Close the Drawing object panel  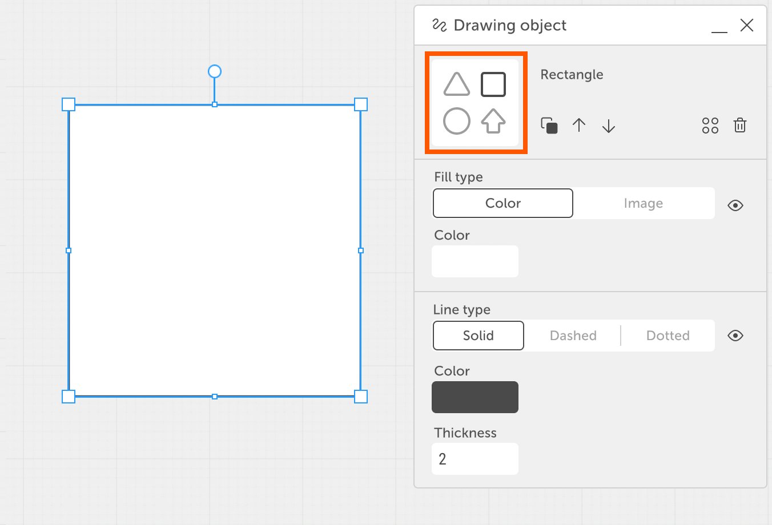pyautogui.click(x=747, y=25)
